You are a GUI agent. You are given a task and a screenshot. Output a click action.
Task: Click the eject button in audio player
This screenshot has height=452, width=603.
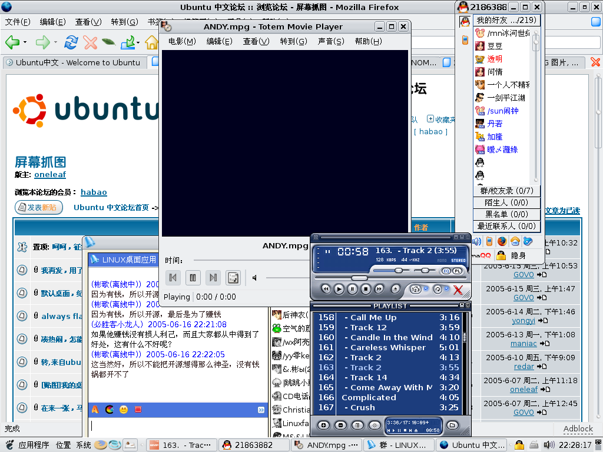pyautogui.click(x=395, y=288)
